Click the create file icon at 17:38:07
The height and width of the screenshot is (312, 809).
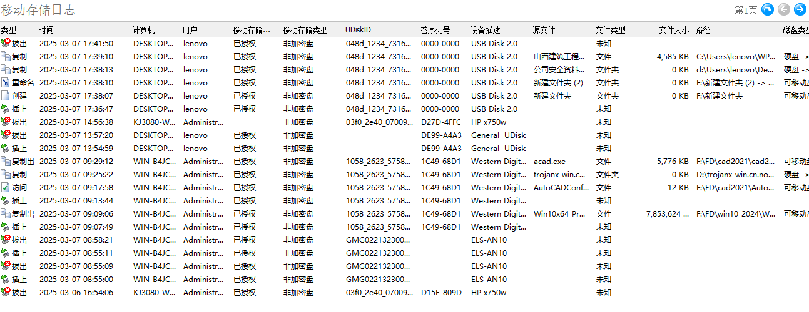pyautogui.click(x=6, y=95)
